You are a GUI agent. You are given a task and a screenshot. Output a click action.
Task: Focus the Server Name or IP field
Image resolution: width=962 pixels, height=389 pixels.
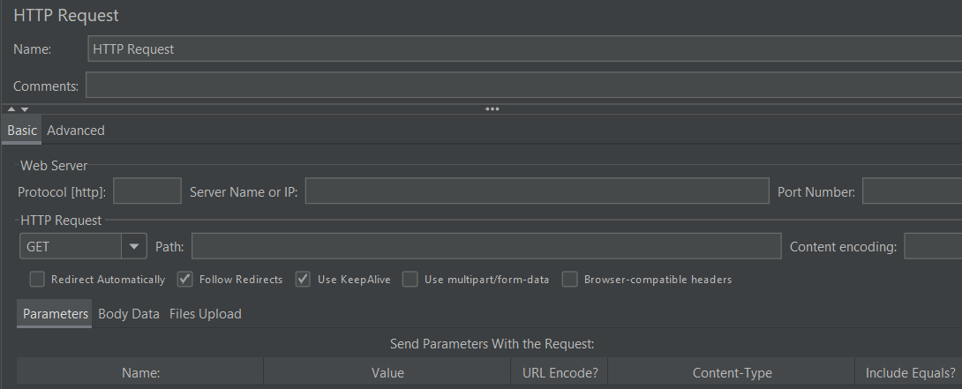[537, 191]
